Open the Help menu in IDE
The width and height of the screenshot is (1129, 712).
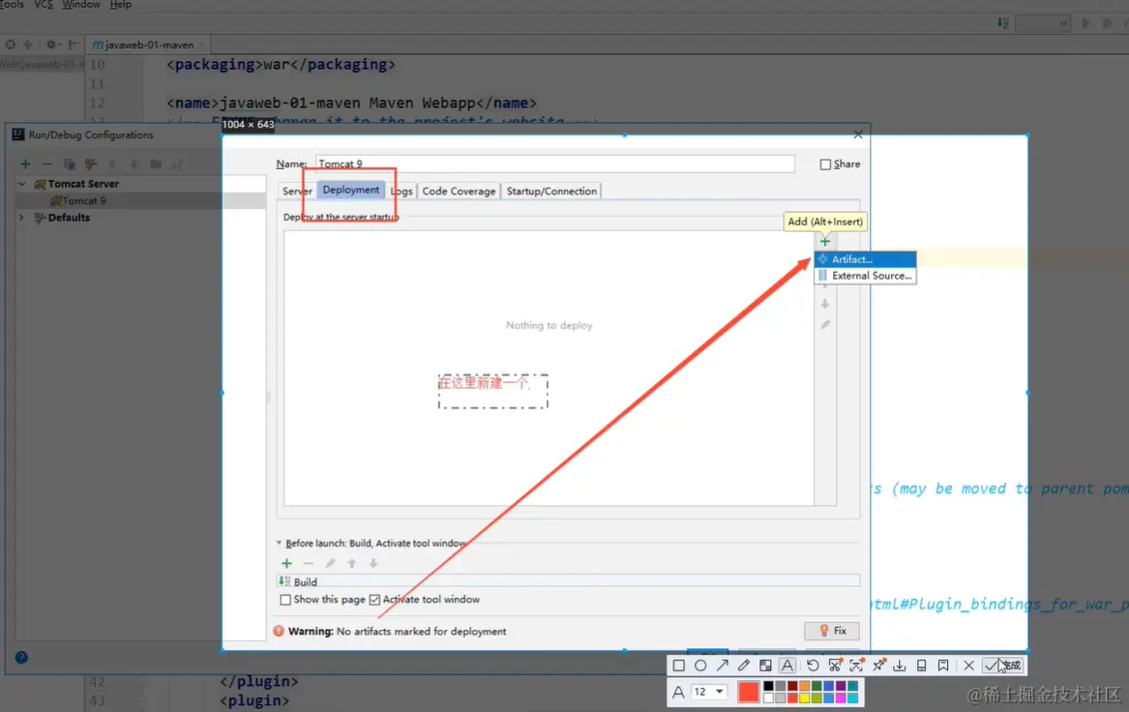tap(120, 4)
